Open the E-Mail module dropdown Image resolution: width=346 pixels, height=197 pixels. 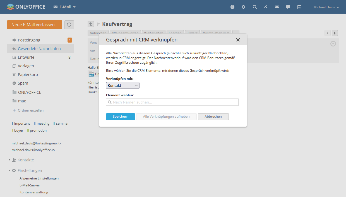64,7
